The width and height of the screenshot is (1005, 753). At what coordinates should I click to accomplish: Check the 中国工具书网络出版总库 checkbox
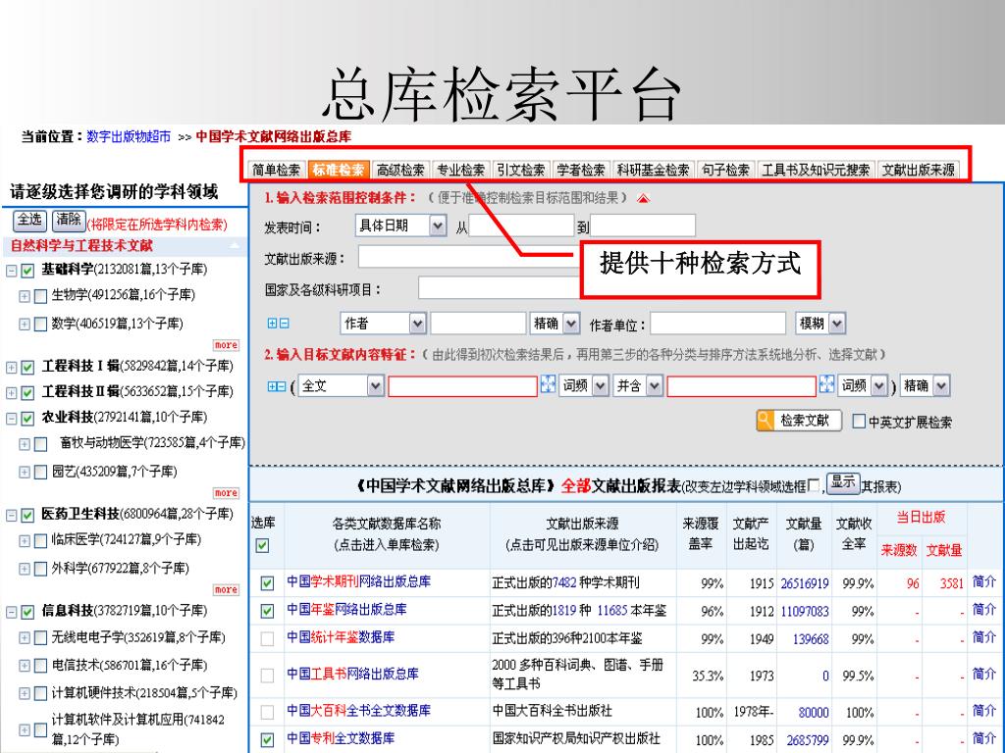click(267, 676)
